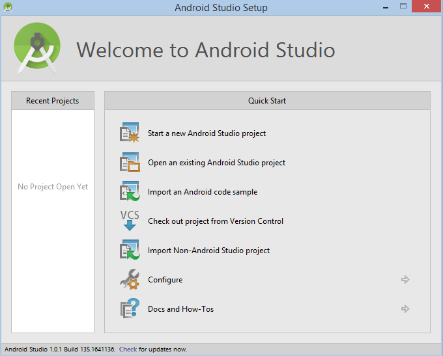Expand Docs and How-Tos right arrow
The width and height of the screenshot is (443, 356).
(405, 309)
